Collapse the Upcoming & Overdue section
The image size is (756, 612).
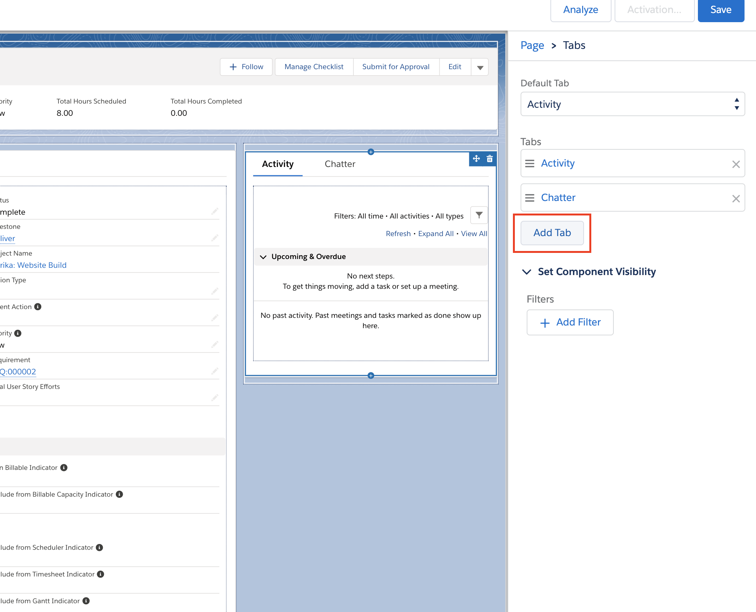point(263,257)
